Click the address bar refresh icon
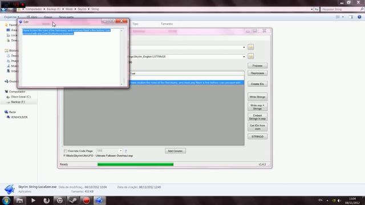 [x=317, y=9]
